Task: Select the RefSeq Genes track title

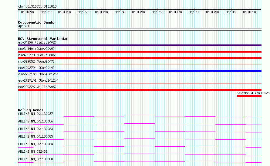Action: [31, 110]
